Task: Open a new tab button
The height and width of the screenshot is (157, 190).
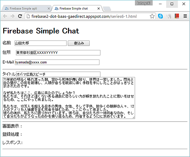Action: point(107,9)
